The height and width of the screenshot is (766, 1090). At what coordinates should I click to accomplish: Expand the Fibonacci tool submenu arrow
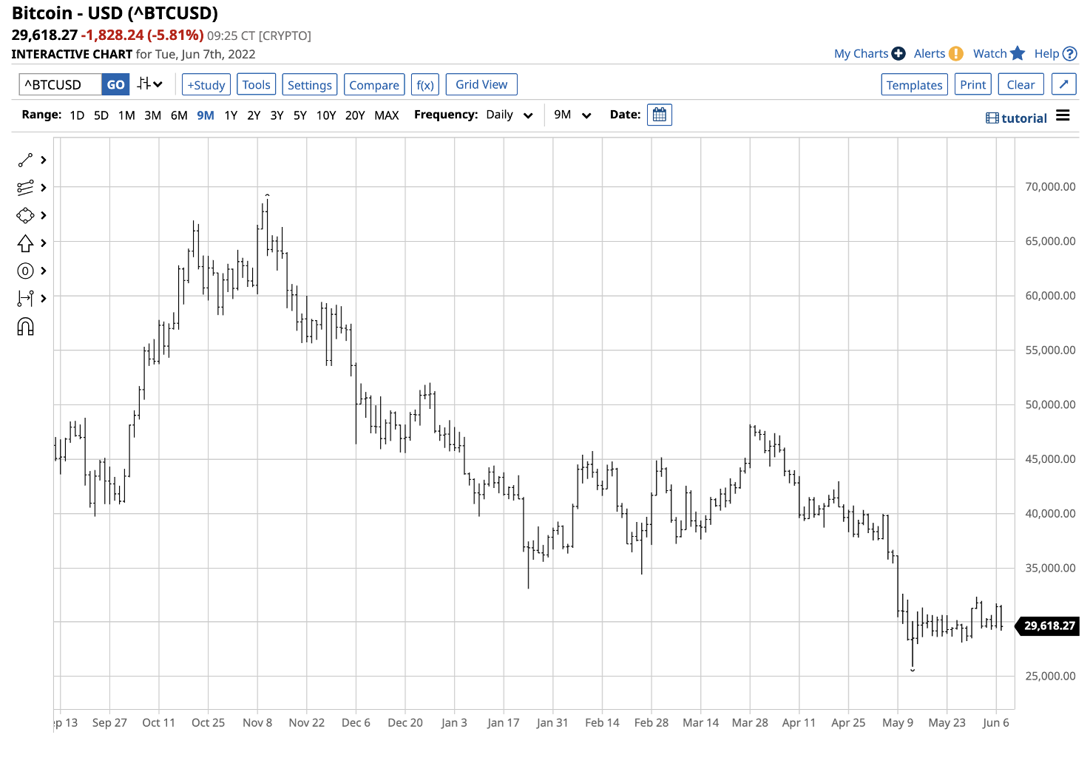(44, 188)
